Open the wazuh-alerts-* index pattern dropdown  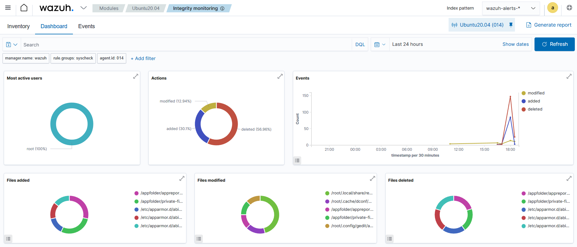pyautogui.click(x=511, y=8)
